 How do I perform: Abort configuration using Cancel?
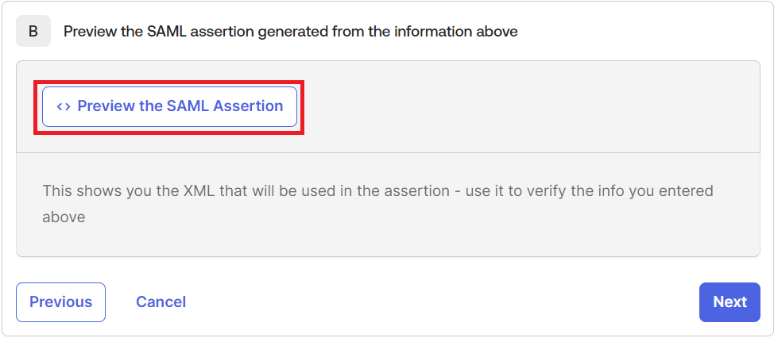(x=161, y=302)
